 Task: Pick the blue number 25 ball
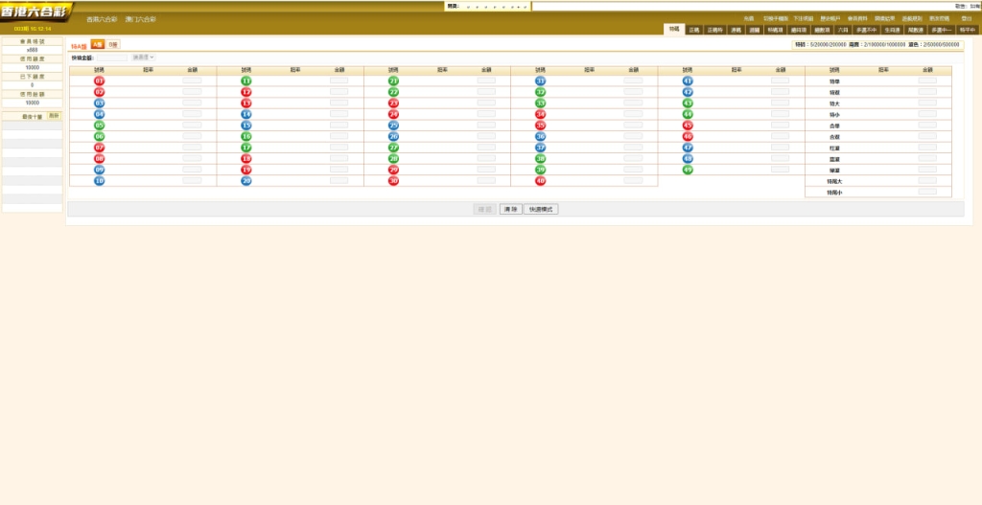[393, 126]
